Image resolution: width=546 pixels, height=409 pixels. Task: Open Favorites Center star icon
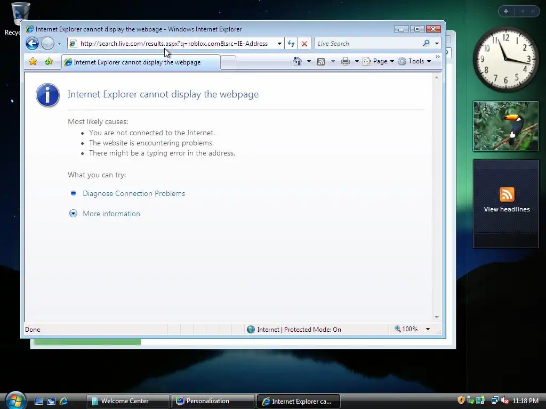point(33,62)
